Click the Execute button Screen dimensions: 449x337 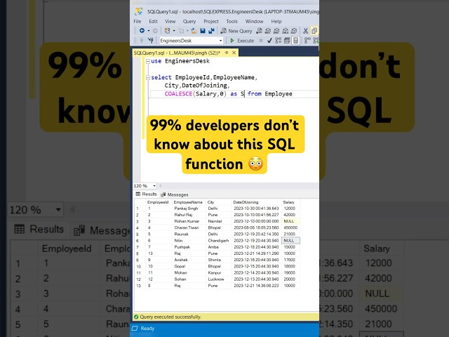242,41
